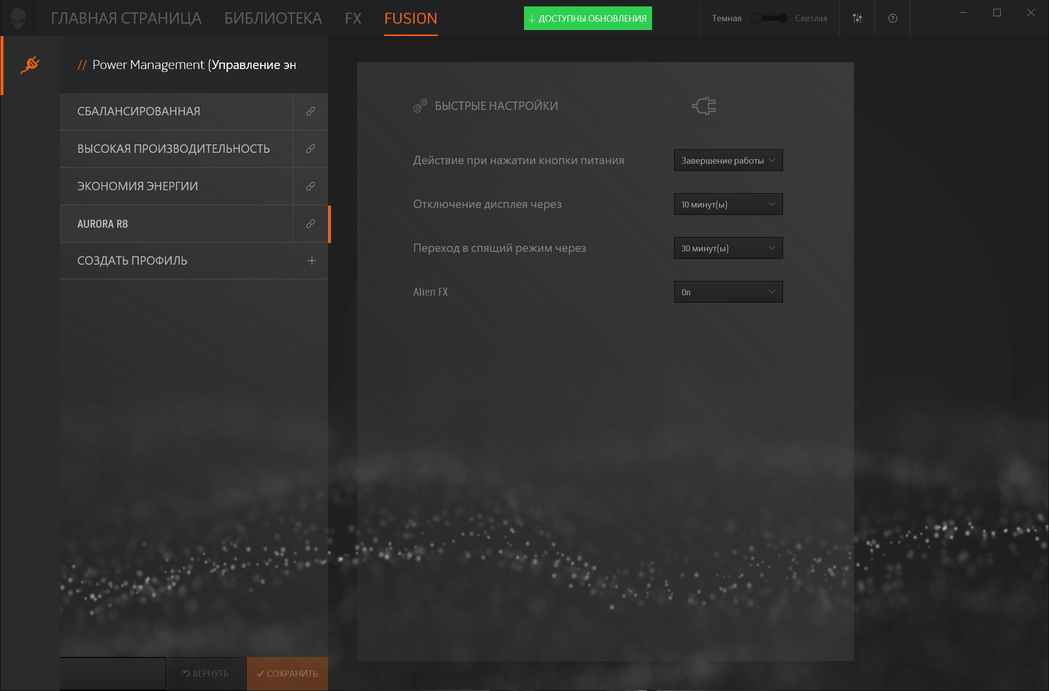Click link icon beside СБАЛАНСИРОВАННАЯ profile
The width and height of the screenshot is (1049, 691).
click(310, 111)
